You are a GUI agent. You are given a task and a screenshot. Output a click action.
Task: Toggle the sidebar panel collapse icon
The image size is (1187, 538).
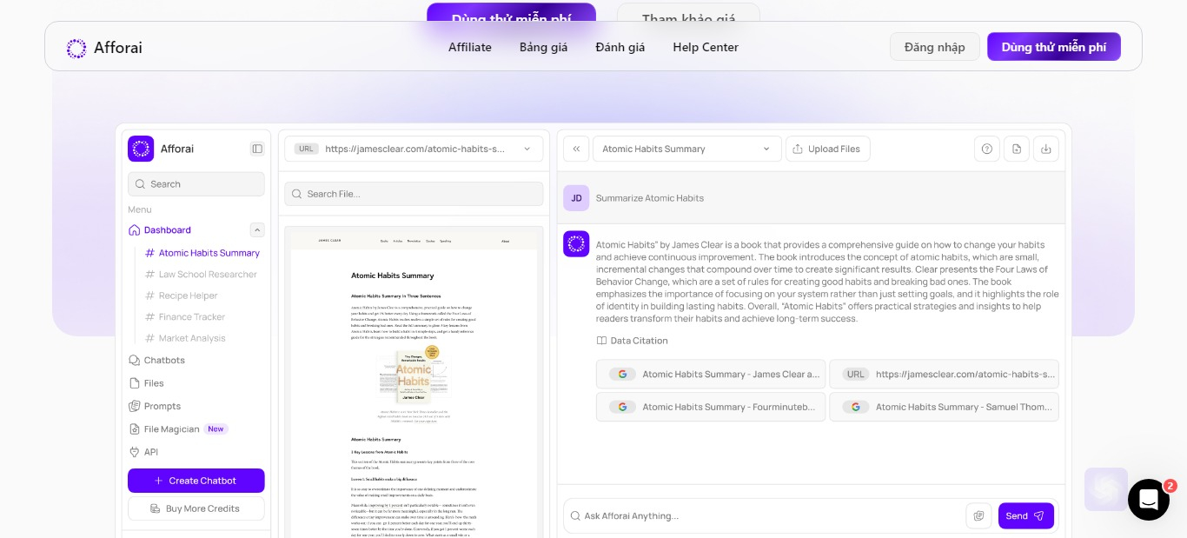pos(257,149)
